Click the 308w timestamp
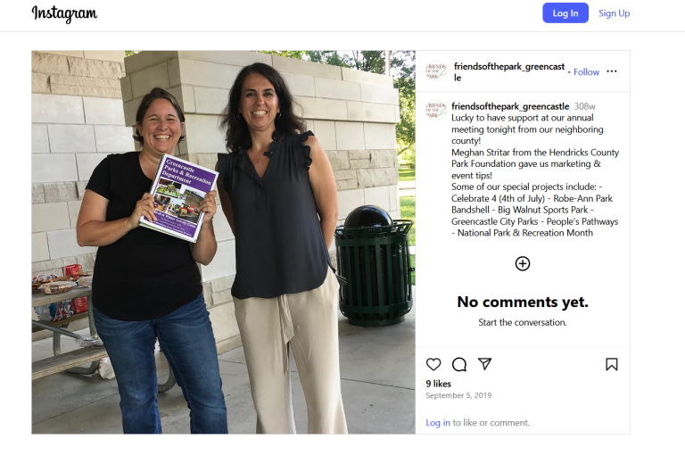 584,106
